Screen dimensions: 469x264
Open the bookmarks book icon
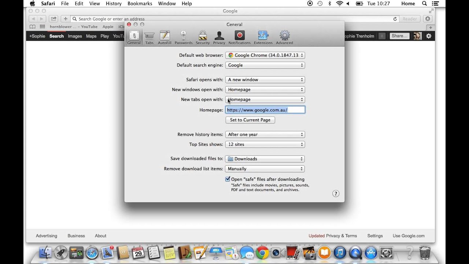(33, 27)
